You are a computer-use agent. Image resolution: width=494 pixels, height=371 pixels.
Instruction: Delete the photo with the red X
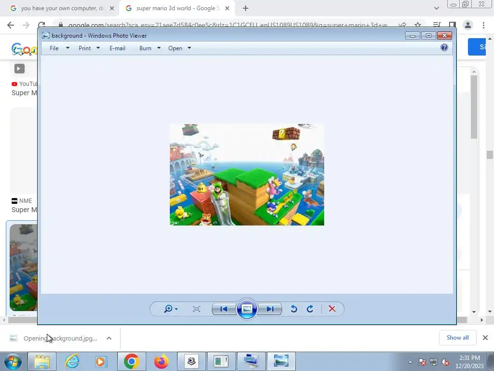(332, 309)
